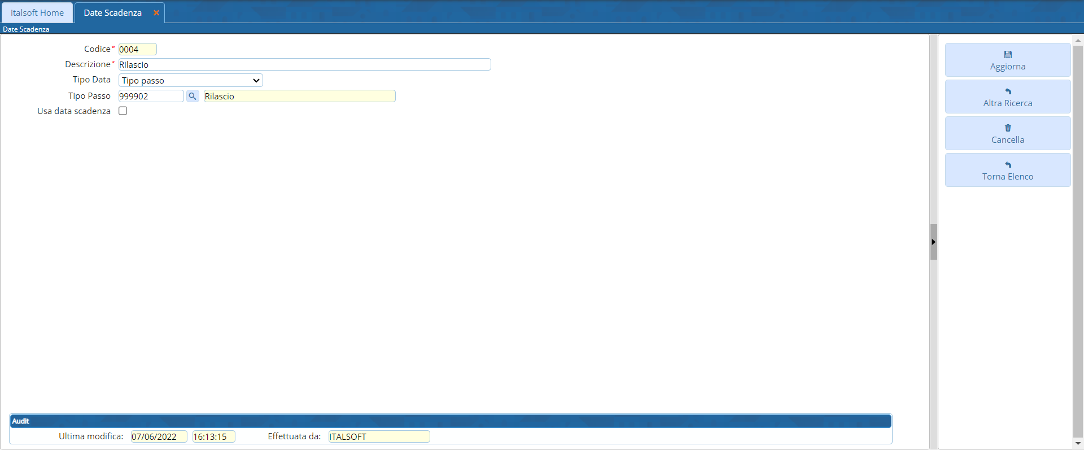Click the trash icon on Cancella
This screenshot has width=1084, height=450.
pos(1008,128)
